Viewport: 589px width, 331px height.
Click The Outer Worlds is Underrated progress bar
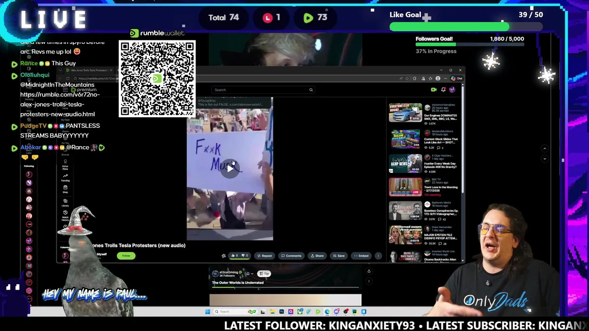[x=285, y=287]
